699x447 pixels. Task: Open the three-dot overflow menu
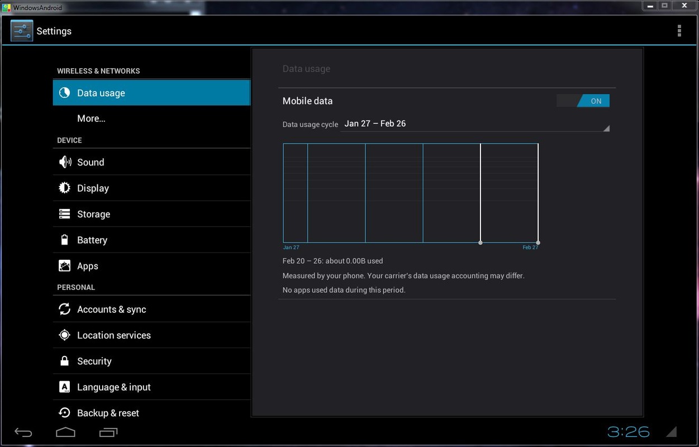pos(679,31)
